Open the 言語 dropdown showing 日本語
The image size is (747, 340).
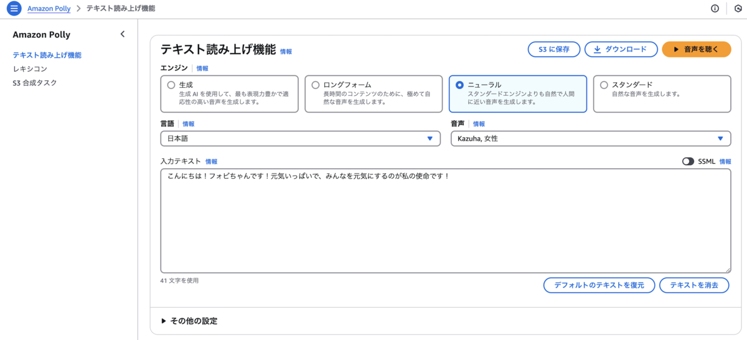pos(301,139)
